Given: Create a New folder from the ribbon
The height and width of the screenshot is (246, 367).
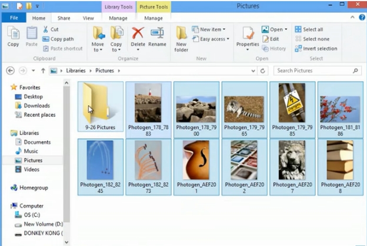Looking at the screenshot, I should [181, 39].
